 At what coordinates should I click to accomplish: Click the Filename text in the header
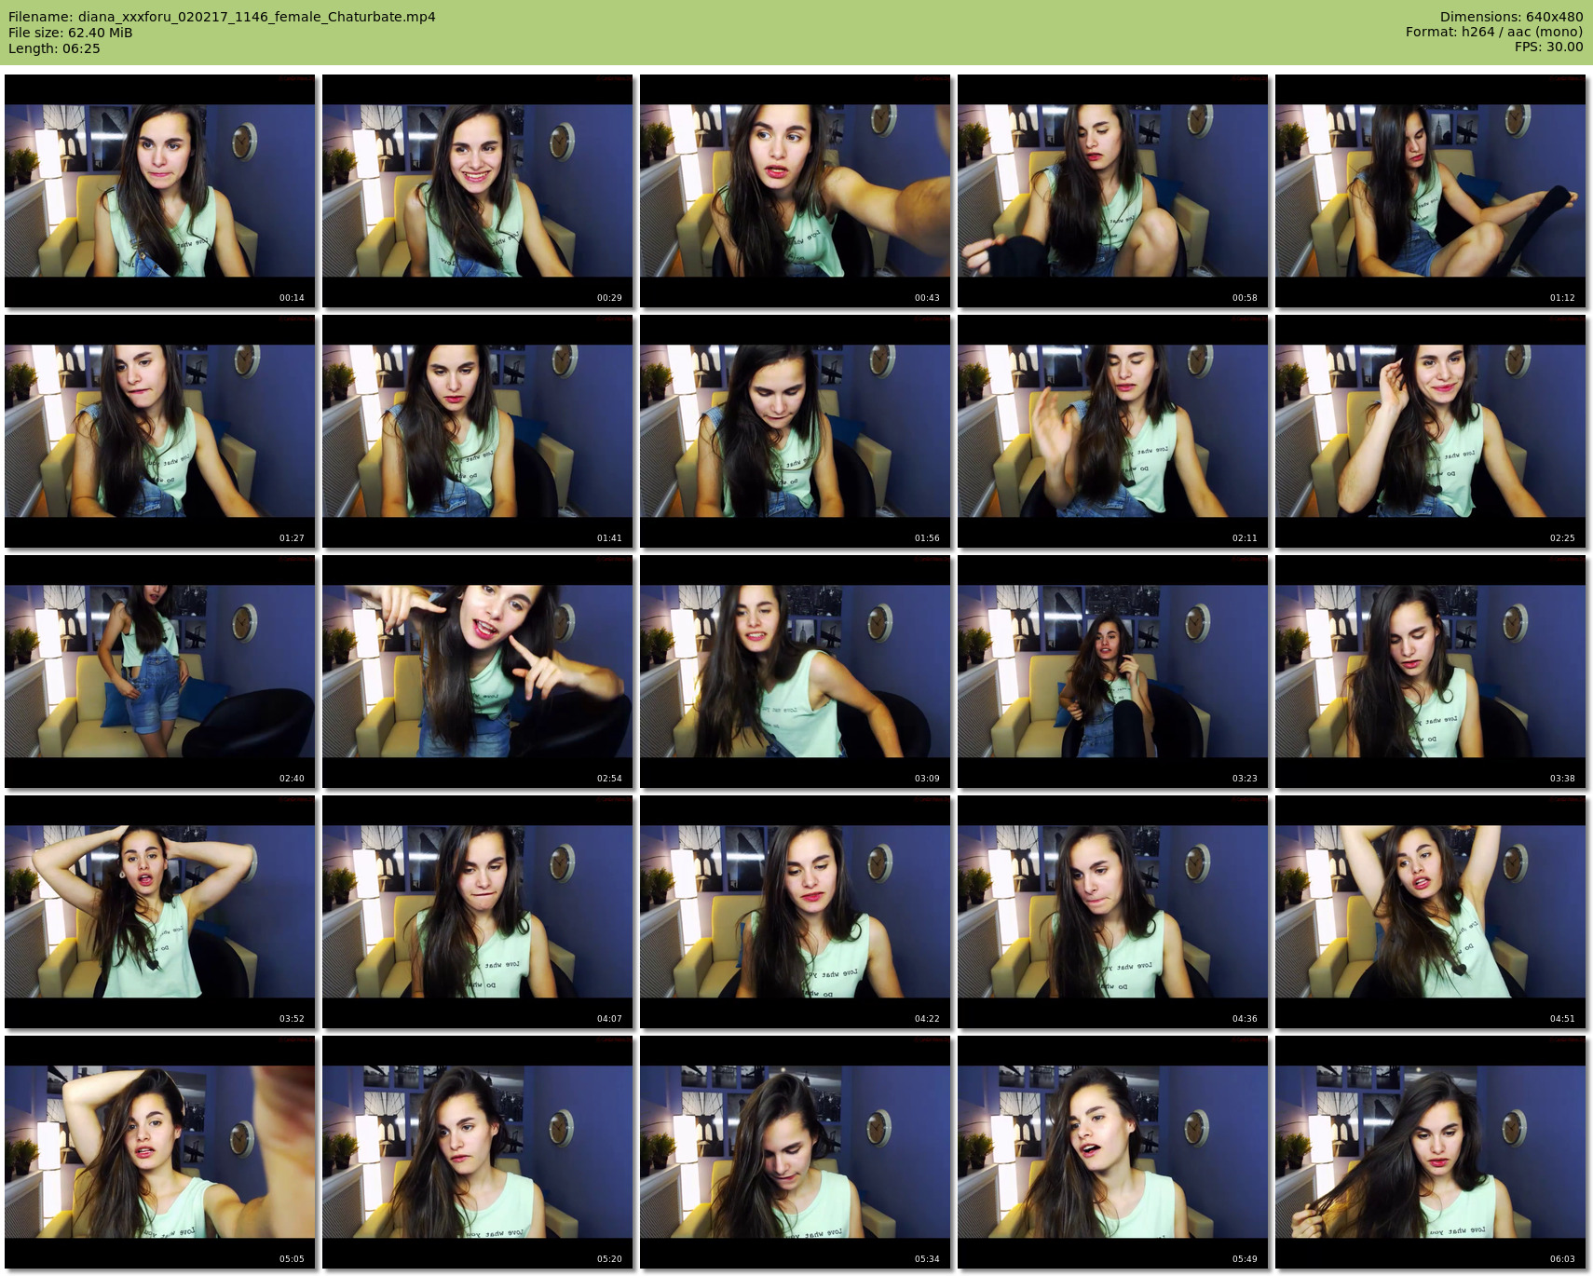click(x=222, y=17)
